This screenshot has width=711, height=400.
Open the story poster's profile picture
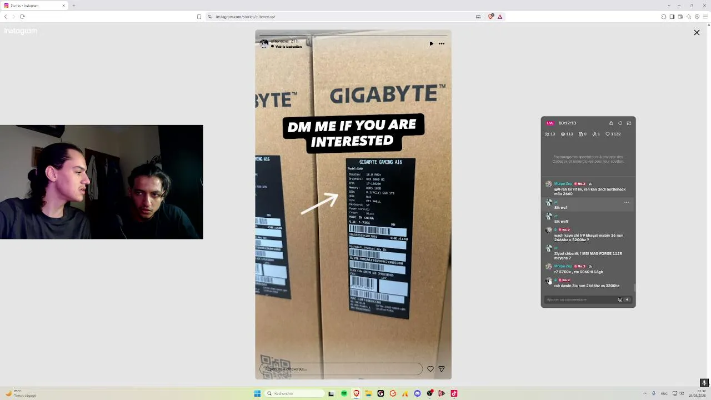pos(264,43)
